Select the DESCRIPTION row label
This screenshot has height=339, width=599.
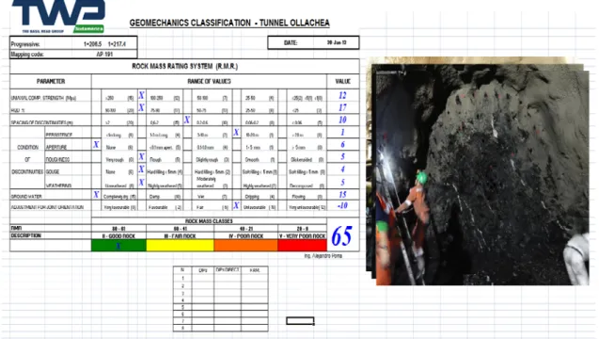(26, 235)
